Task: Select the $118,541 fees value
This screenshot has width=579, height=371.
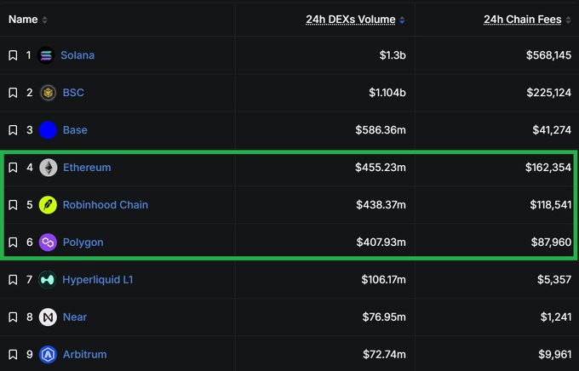Action: [551, 205]
